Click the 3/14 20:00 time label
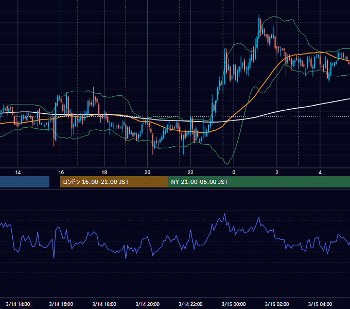The height and width of the screenshot is (309, 350). [x=147, y=304]
